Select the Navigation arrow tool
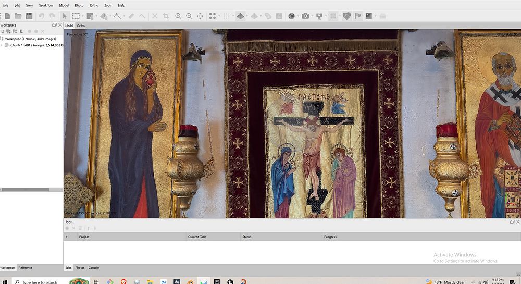The image size is (521, 284). point(65,16)
